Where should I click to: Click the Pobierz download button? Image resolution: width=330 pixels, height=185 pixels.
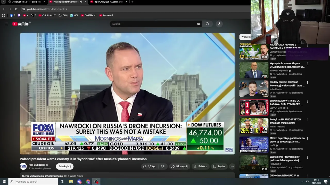200,166
